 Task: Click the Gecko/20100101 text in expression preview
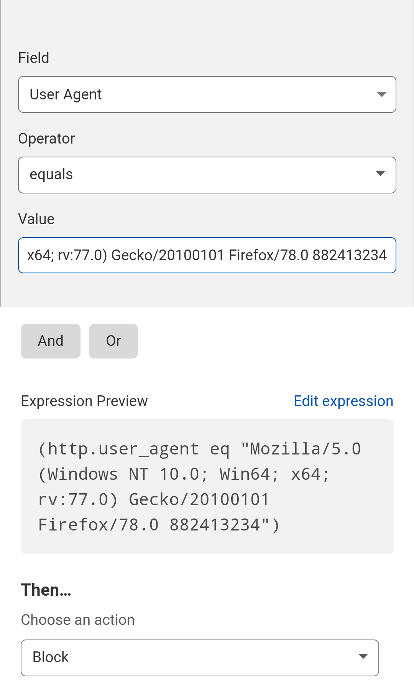click(199, 500)
